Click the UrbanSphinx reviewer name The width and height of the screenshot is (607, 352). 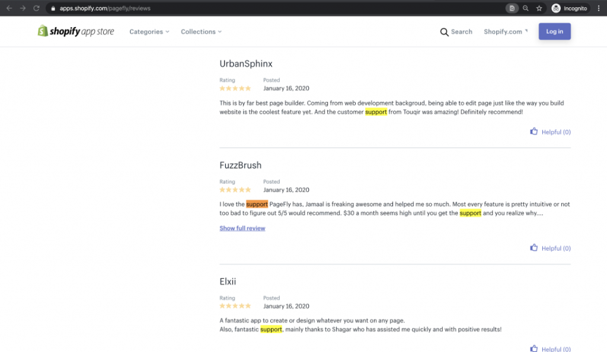[x=246, y=64]
